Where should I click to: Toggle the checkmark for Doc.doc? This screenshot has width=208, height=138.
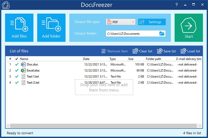pyautogui.click(x=17, y=64)
